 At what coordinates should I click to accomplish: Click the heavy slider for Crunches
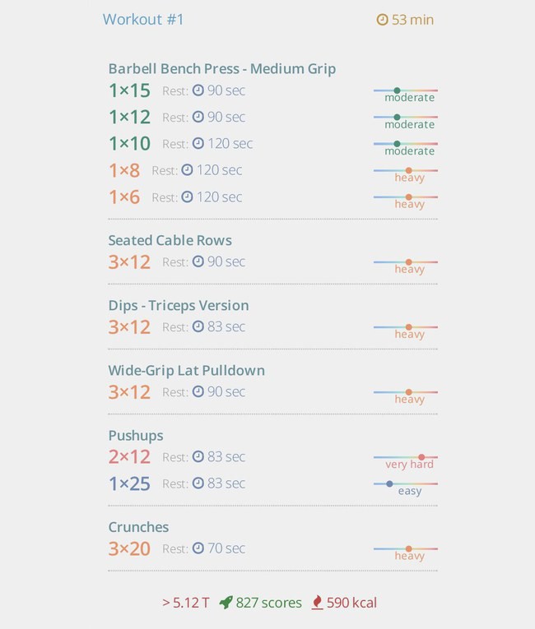pyautogui.click(x=406, y=548)
